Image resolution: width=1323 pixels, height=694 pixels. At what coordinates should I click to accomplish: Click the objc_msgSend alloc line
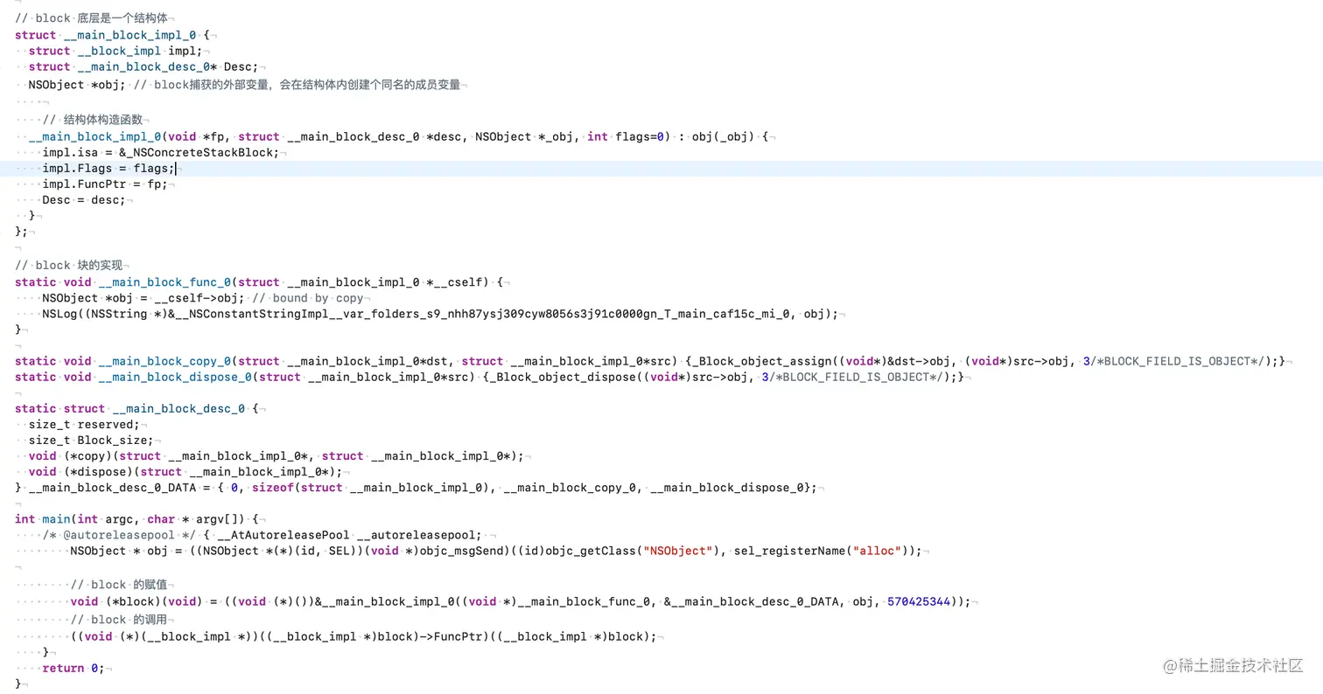click(x=496, y=551)
